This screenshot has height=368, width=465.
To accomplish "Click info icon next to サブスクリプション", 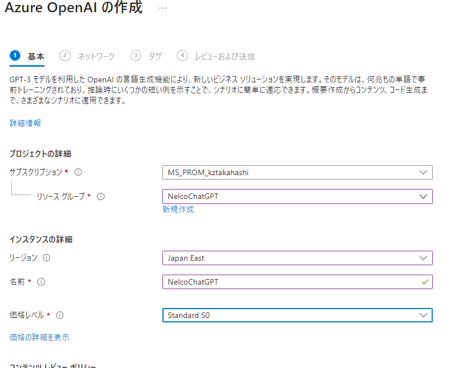I will [78, 172].
